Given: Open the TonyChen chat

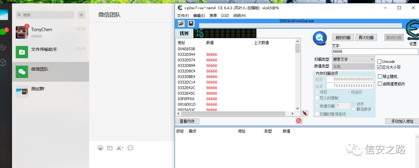Looking at the screenshot, I should point(50,32).
